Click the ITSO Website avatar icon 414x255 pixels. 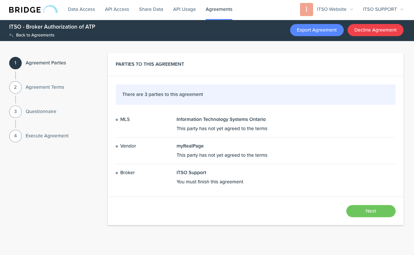[x=306, y=10]
